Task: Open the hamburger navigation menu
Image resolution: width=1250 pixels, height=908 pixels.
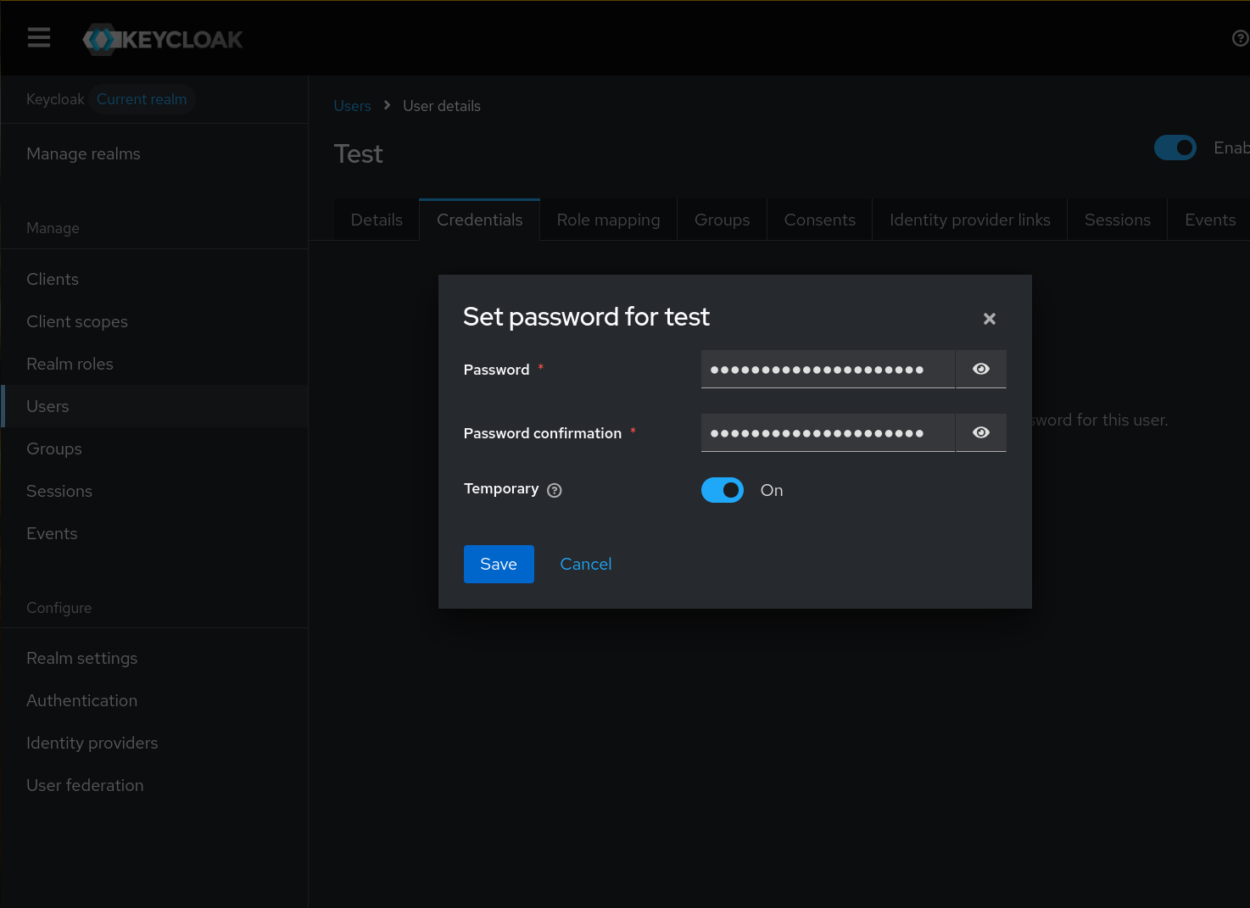Action: (39, 38)
